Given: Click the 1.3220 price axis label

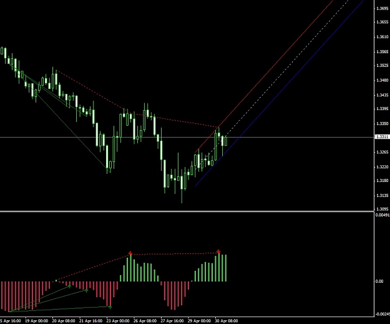Looking at the screenshot, I should point(383,167).
